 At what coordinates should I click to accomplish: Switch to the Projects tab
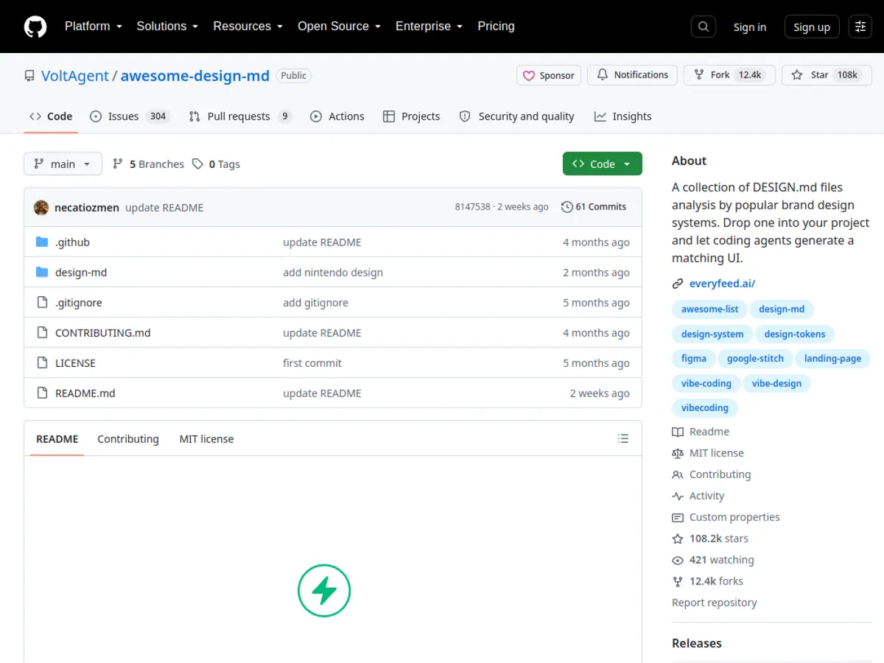[412, 116]
